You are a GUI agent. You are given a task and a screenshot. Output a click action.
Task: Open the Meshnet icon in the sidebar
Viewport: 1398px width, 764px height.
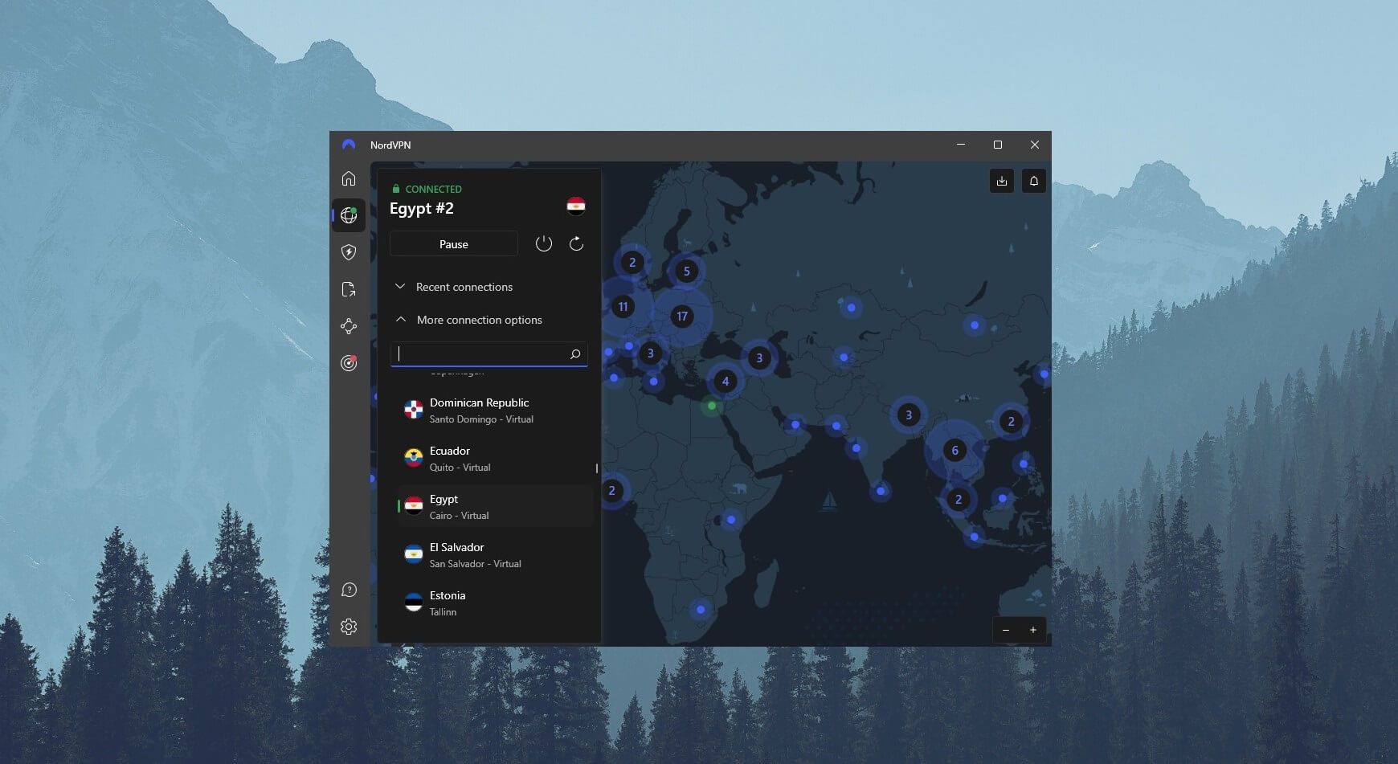pyautogui.click(x=349, y=326)
